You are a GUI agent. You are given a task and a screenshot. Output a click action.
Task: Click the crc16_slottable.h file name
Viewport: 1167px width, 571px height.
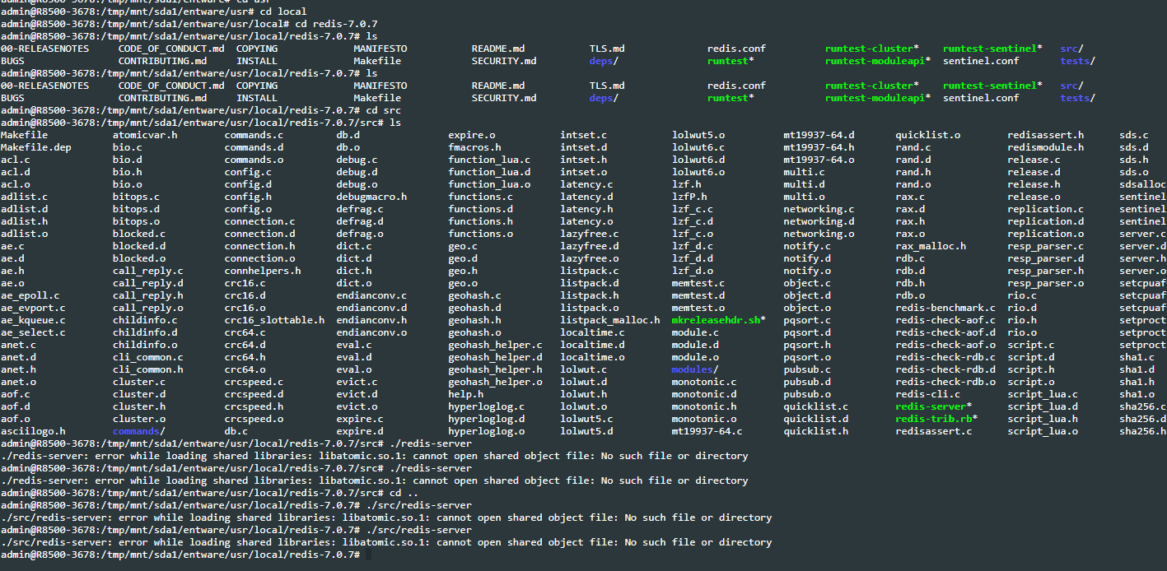tap(274, 320)
